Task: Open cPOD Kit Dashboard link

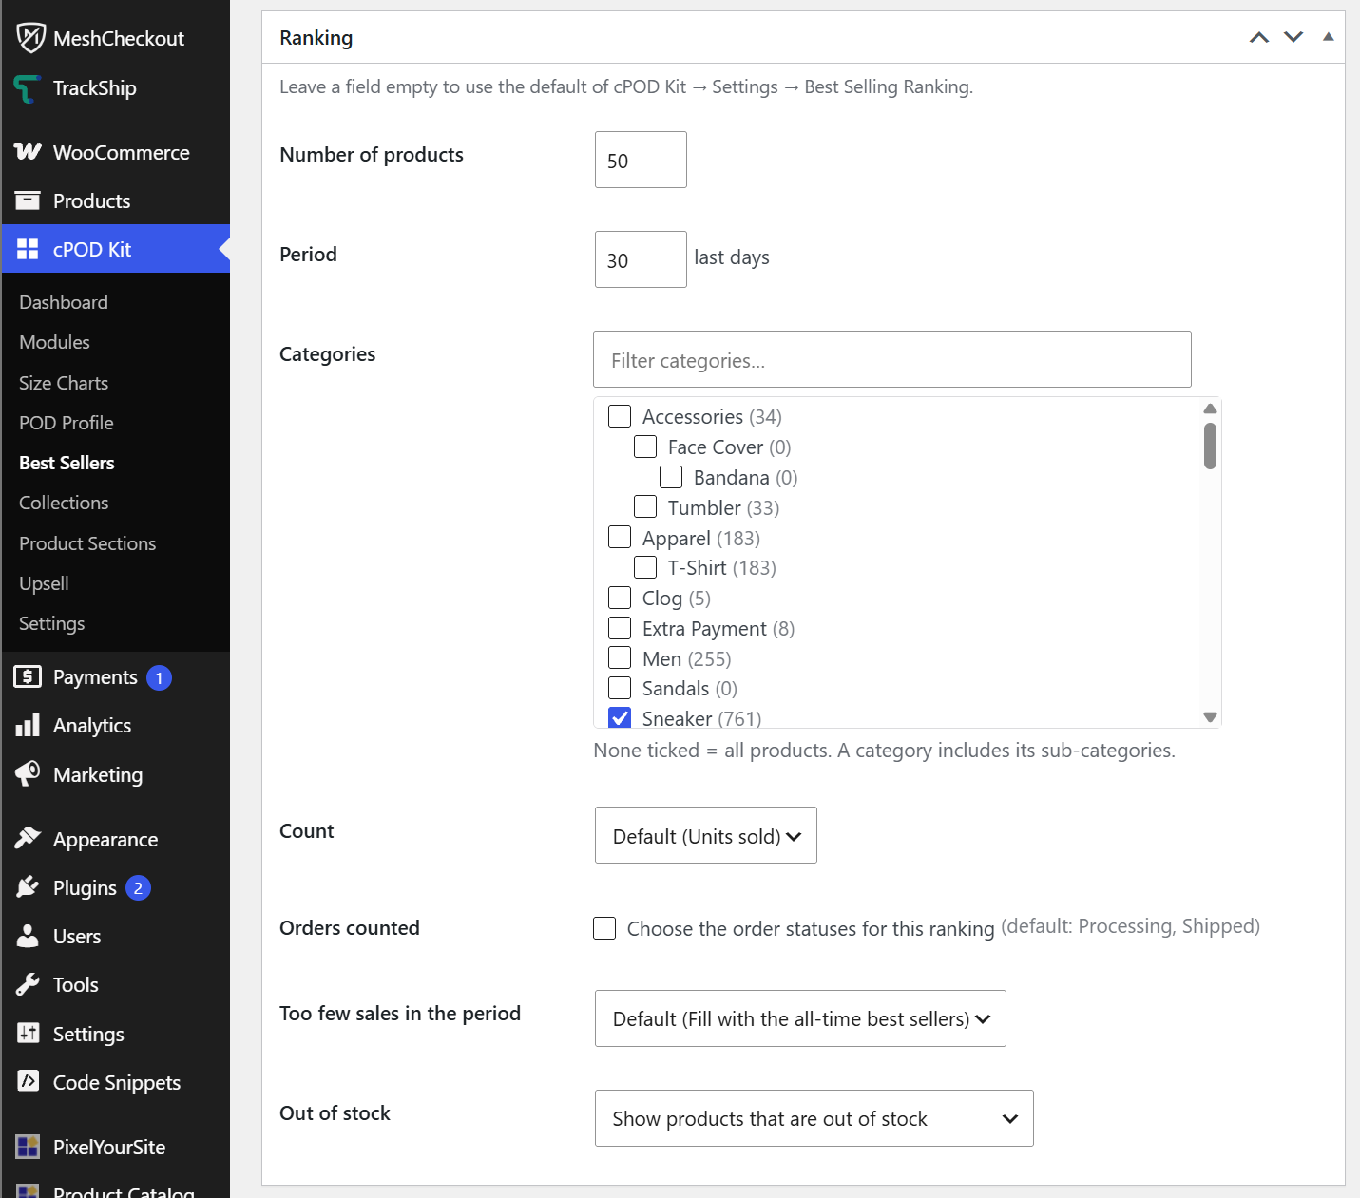Action: point(64,302)
